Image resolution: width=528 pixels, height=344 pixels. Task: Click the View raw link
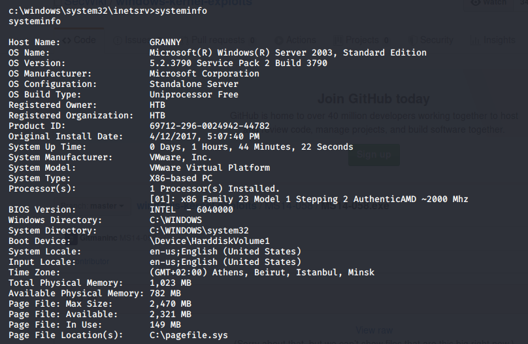point(373,330)
